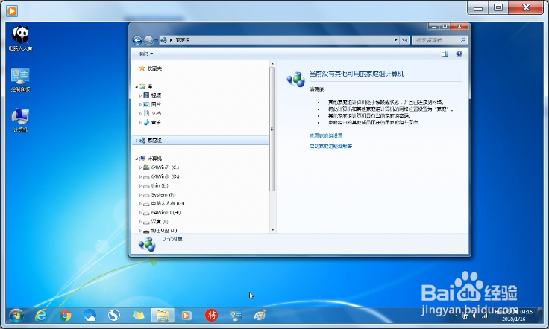The image size is (549, 329).
Task: Open the 启动家庭组疑难解答 link
Action: (330, 147)
